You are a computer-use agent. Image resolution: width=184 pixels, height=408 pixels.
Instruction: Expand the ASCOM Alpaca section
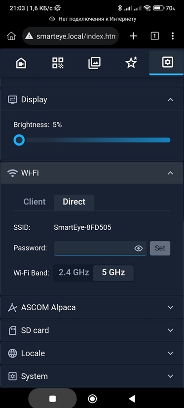[92, 307]
